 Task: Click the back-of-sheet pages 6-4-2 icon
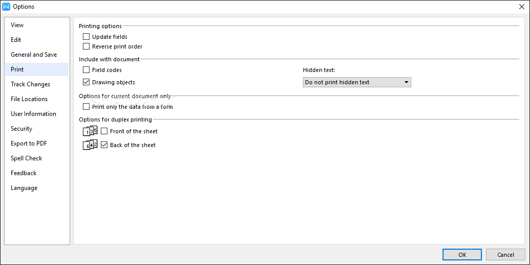pyautogui.click(x=90, y=144)
